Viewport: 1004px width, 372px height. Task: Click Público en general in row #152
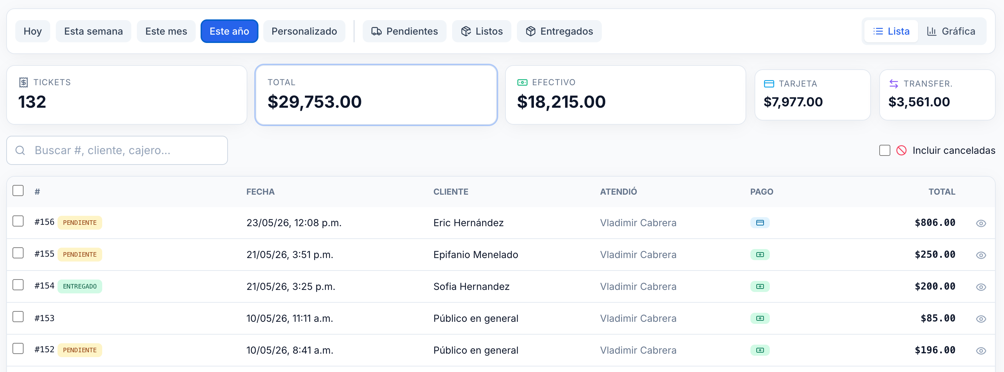pyautogui.click(x=475, y=351)
